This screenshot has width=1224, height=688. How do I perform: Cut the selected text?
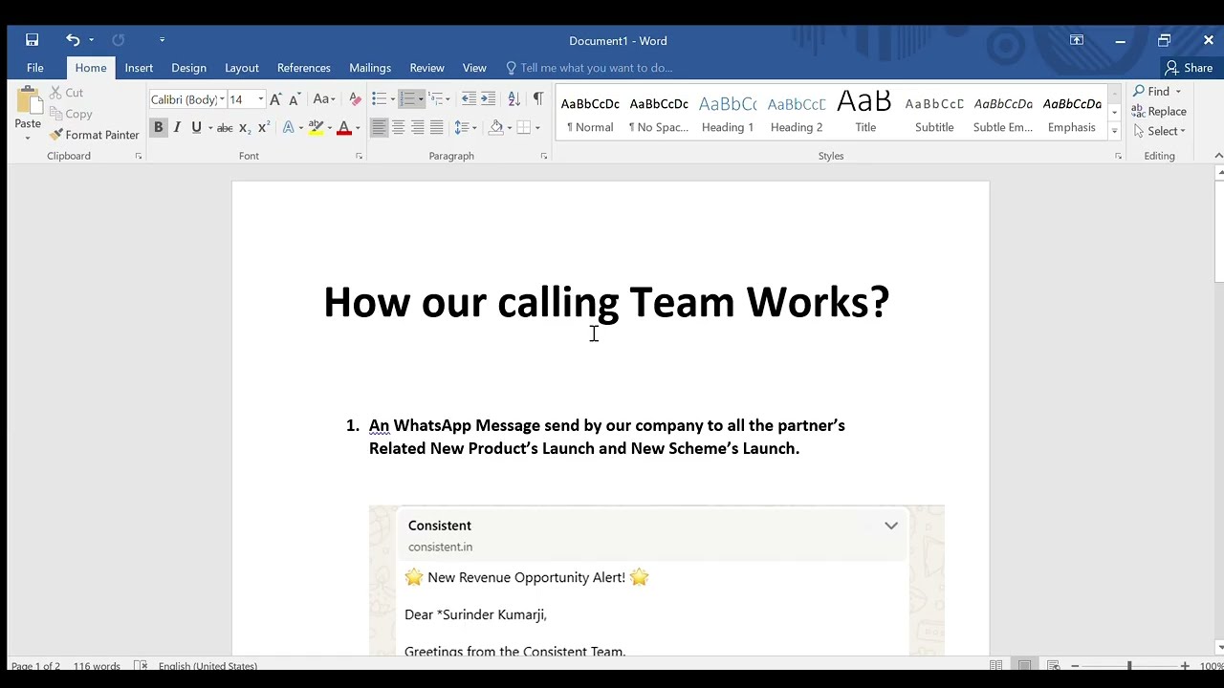pos(67,93)
